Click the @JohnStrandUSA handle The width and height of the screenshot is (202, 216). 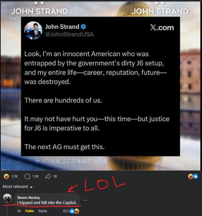pos(69,34)
